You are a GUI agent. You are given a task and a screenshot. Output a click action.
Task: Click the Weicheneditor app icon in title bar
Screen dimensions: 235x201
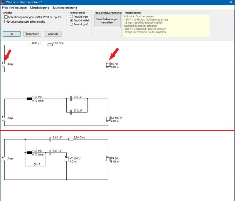(x=3, y=2)
